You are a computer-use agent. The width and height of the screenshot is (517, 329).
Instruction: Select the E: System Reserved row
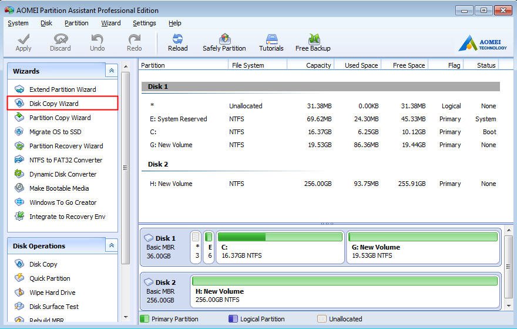tap(321, 119)
